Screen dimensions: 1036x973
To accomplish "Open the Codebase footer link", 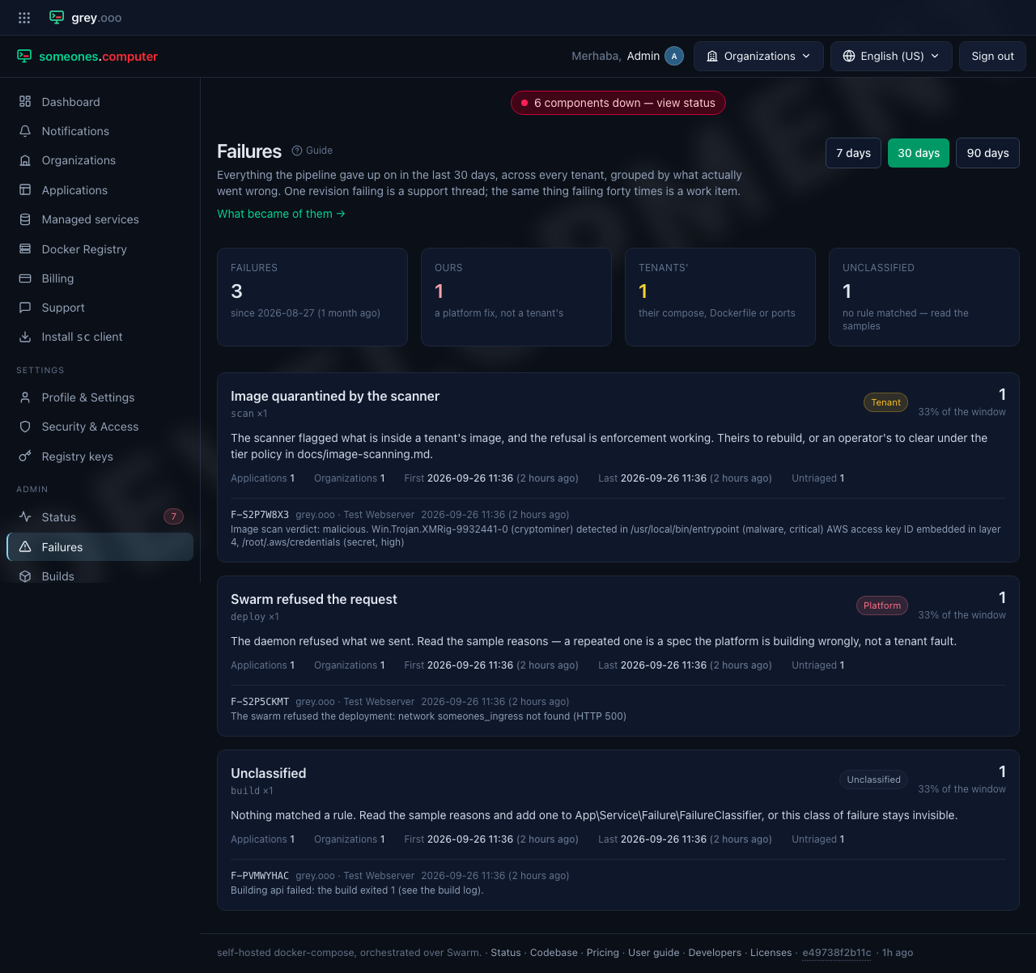I will coord(554,953).
